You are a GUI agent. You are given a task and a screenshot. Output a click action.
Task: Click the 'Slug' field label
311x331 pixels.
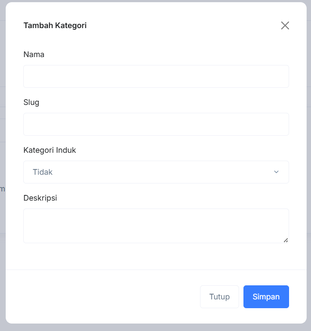click(x=31, y=102)
